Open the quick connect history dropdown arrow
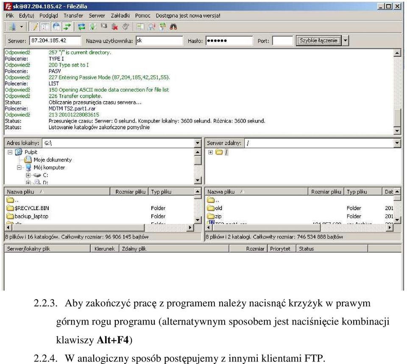Screen dimensions: 407x364 345,41
